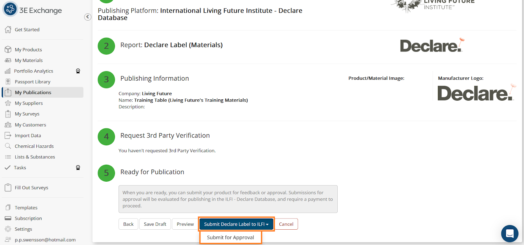Click the Request 3rd Party Verification heading
This screenshot has height=245, width=524.
[165, 136]
